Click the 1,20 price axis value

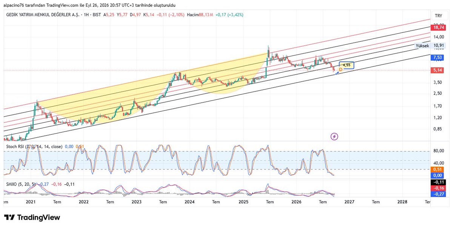pos(438,117)
